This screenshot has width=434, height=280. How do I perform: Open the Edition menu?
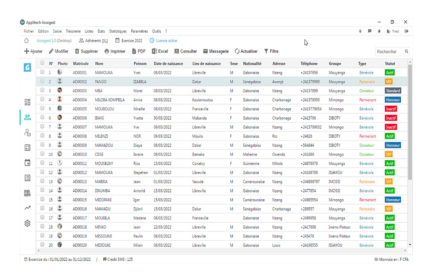coord(43,31)
